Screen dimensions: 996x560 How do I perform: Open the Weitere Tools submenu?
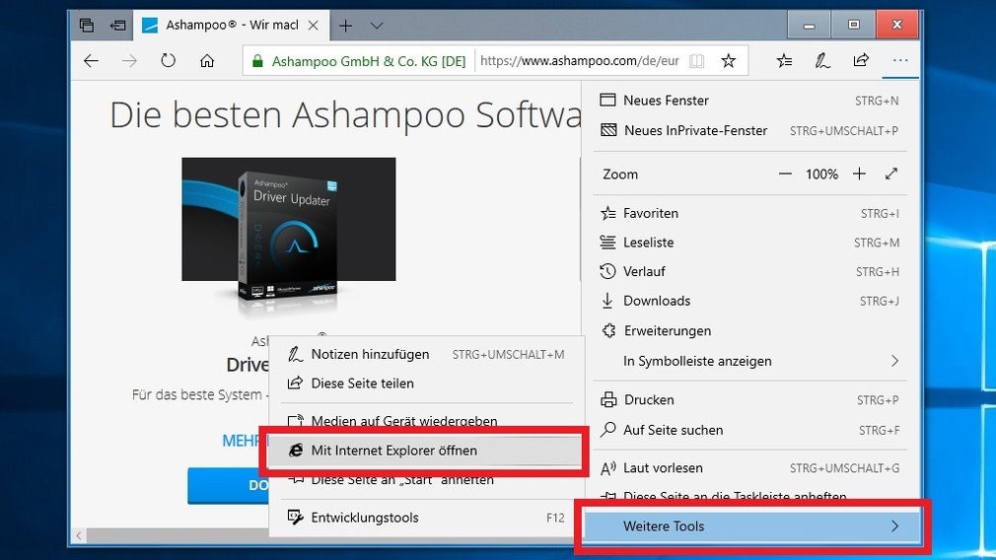pyautogui.click(x=751, y=526)
